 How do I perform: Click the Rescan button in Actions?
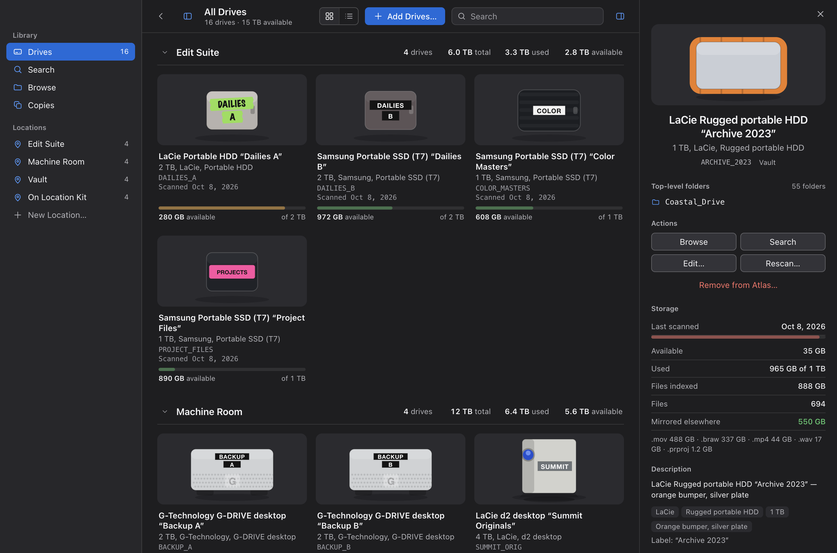click(x=783, y=263)
